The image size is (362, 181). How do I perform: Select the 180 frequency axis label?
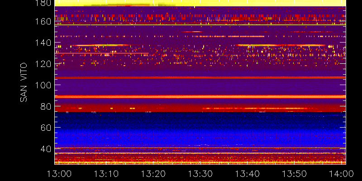pyautogui.click(x=43, y=3)
